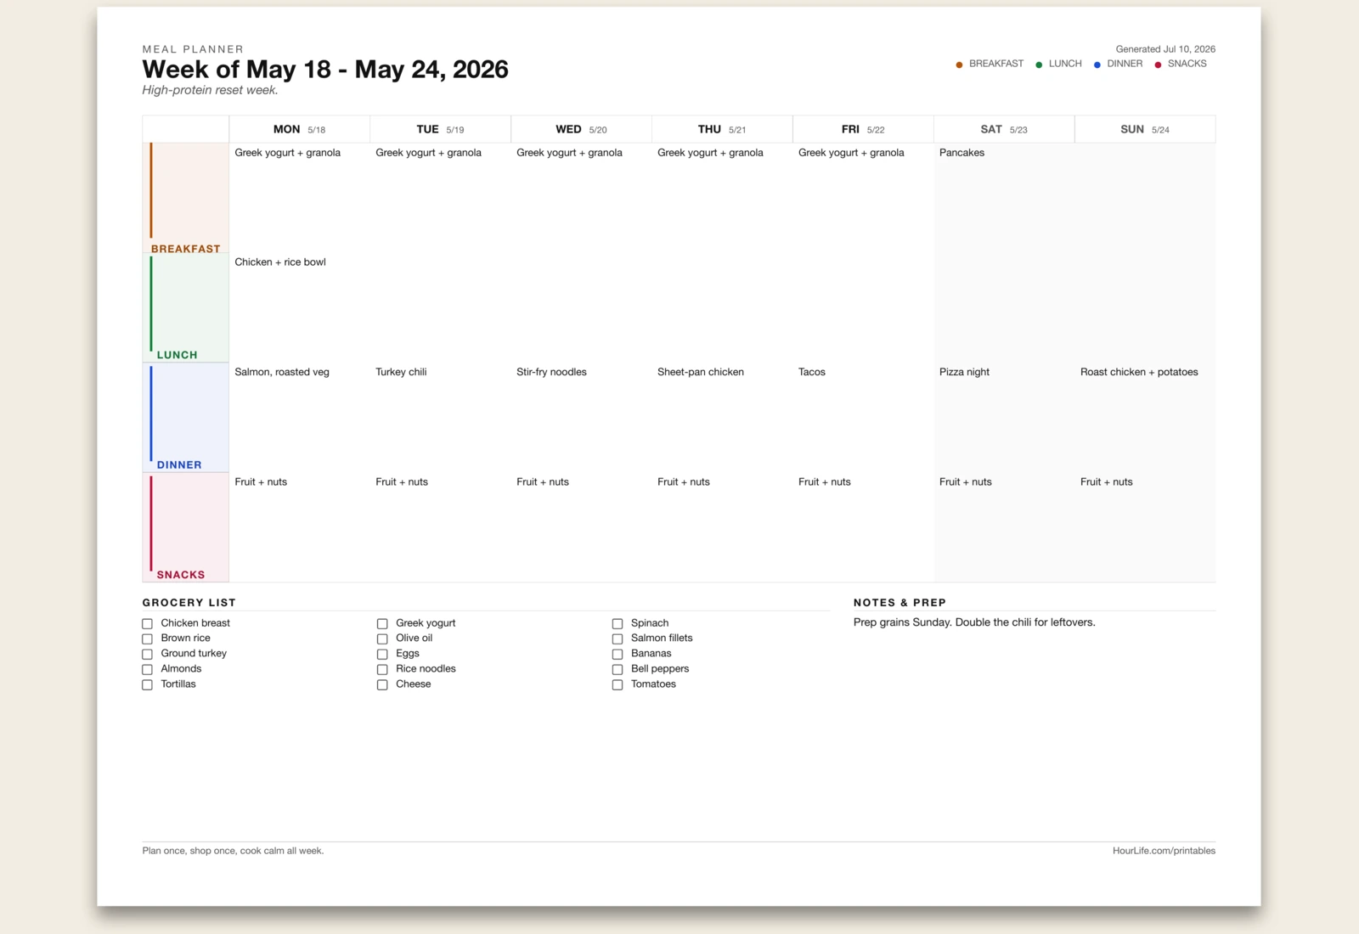
Task: Select the MON 5/18 column header
Action: click(x=299, y=129)
